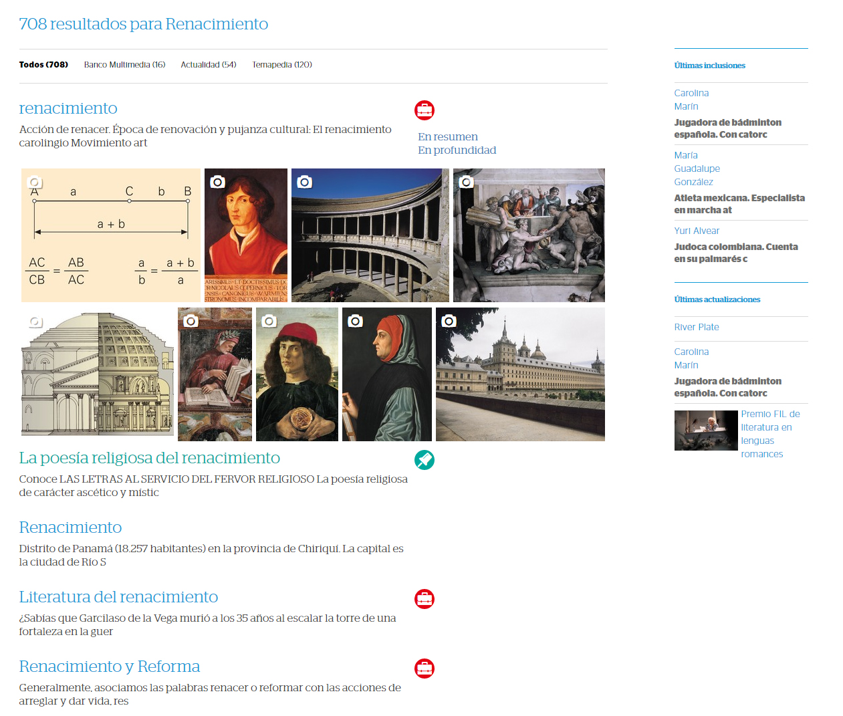Open River Plate in Últimas actualizaciones

coord(697,327)
